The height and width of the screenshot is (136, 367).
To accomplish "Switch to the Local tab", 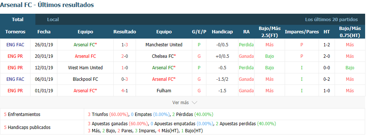I will pyautogui.click(x=53, y=20).
